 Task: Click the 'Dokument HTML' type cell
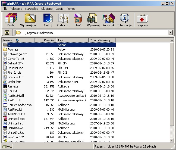[x=68, y=82]
